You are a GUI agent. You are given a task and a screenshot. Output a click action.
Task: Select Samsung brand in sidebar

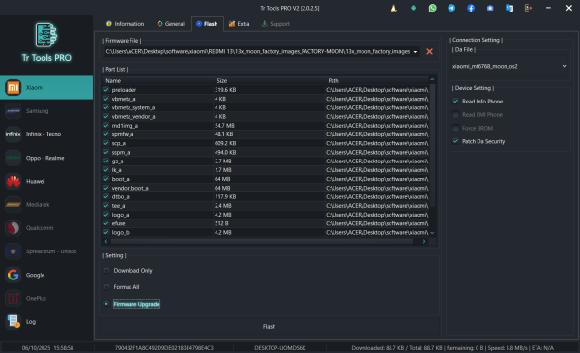click(x=46, y=111)
